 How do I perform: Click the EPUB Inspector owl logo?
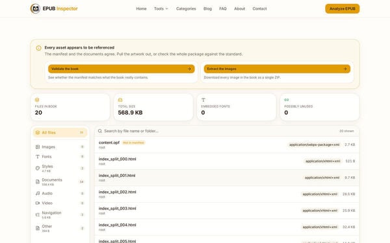pyautogui.click(x=35, y=8)
